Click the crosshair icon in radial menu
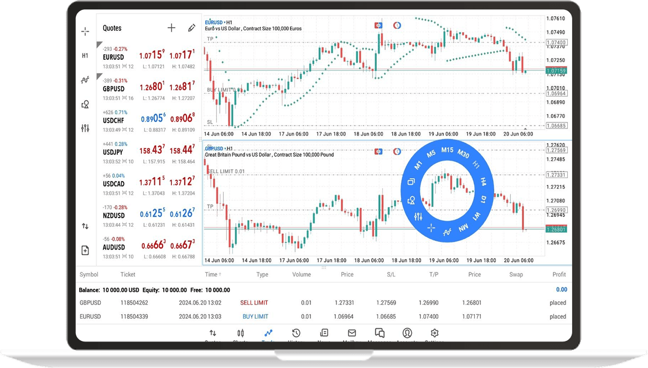This screenshot has width=648, height=368. pyautogui.click(x=431, y=228)
